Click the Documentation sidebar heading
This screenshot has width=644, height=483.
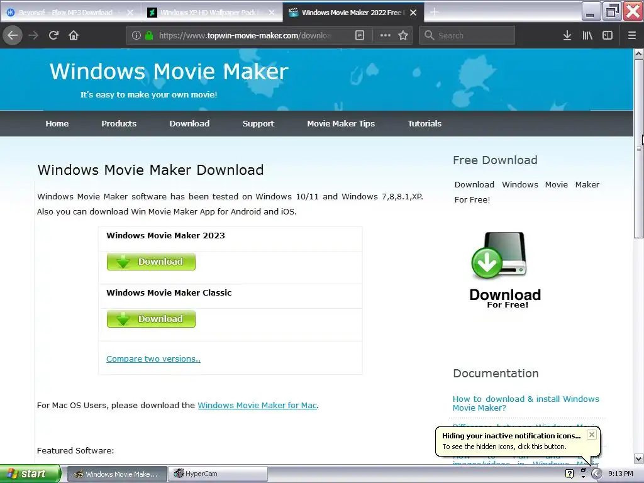pos(496,373)
